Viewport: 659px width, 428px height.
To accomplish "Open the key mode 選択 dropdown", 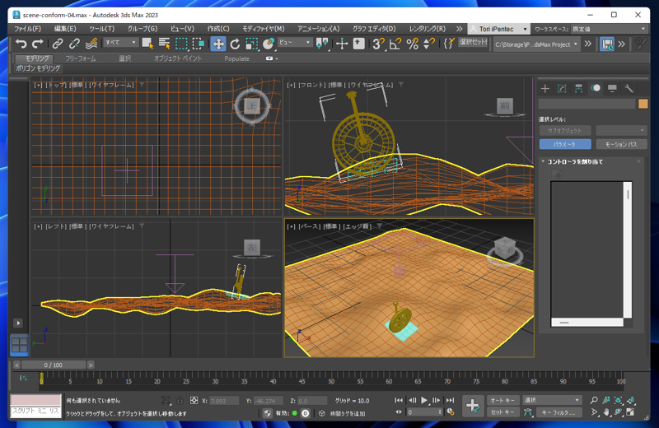I will coord(552,400).
